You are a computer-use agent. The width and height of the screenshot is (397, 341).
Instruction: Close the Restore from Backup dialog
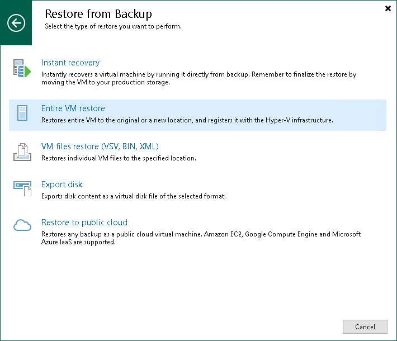(388, 8)
